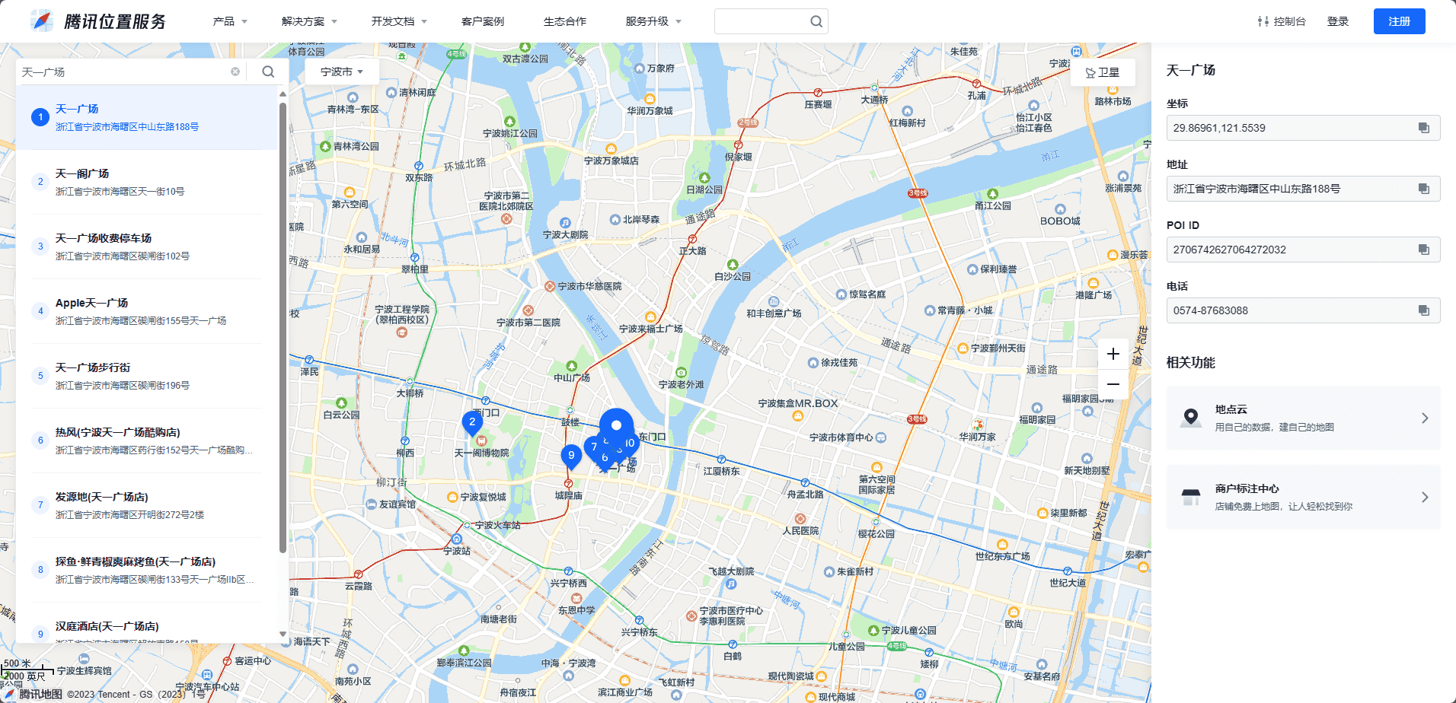Click the 宁波老外滩 label on map
The width and height of the screenshot is (1456, 703).
pyautogui.click(x=681, y=384)
